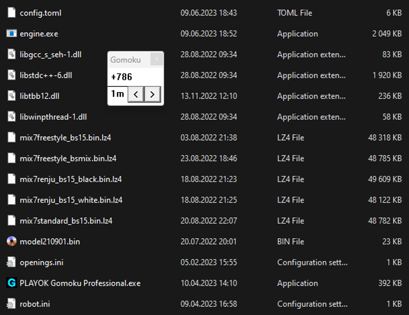Click the 23 KB size cell
The image size is (409, 315).
tap(392, 241)
